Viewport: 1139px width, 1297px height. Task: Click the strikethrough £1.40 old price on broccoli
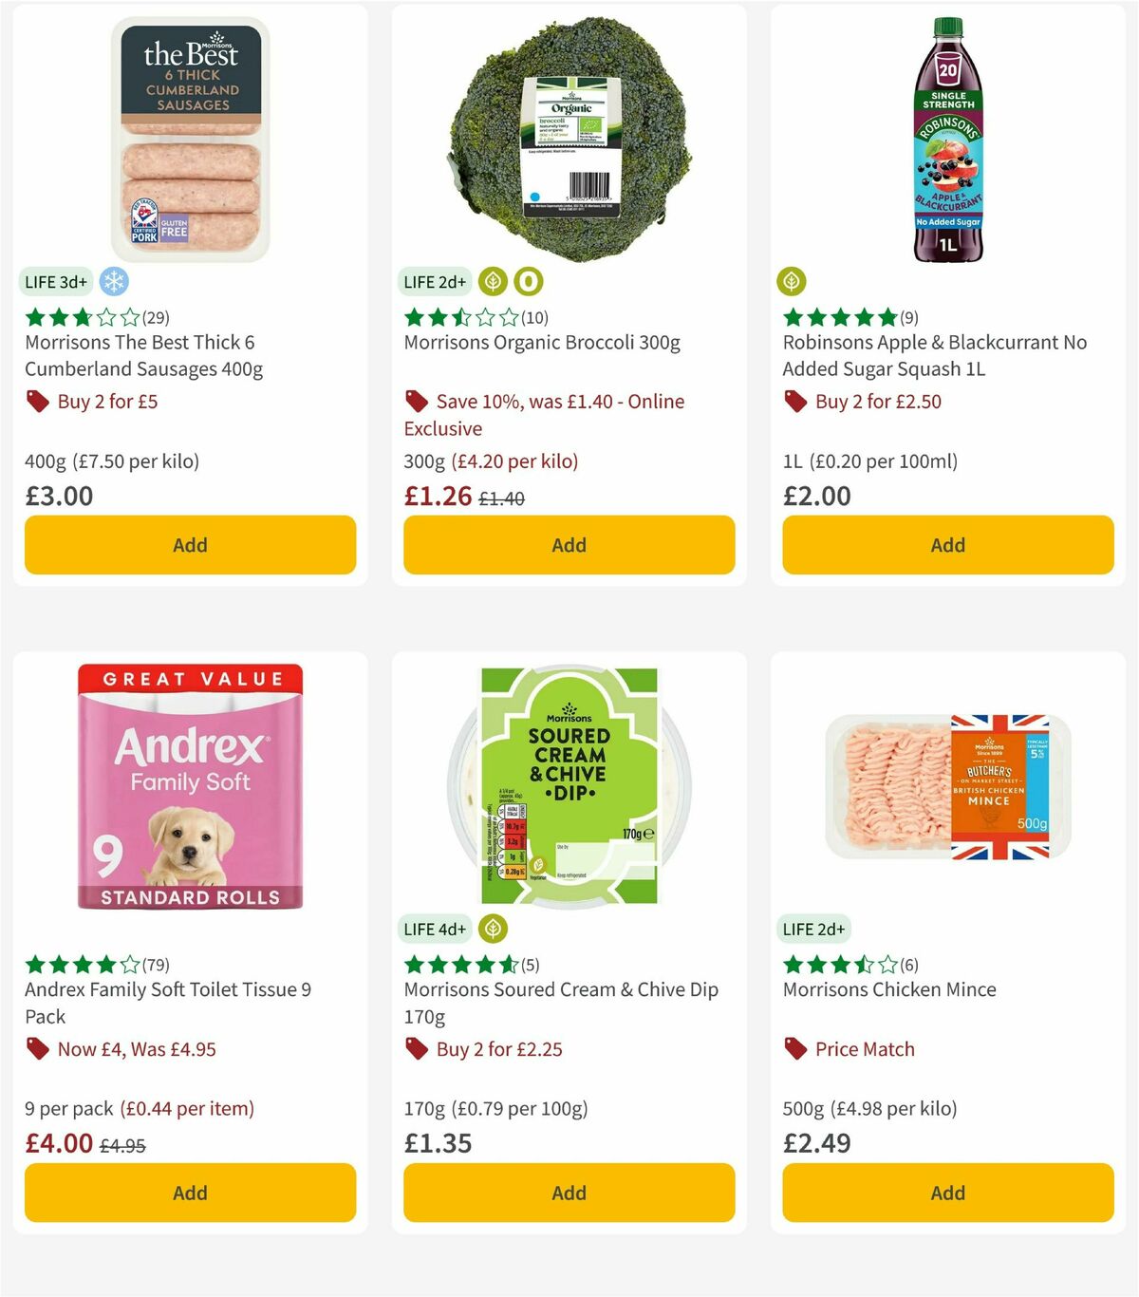pyautogui.click(x=500, y=497)
